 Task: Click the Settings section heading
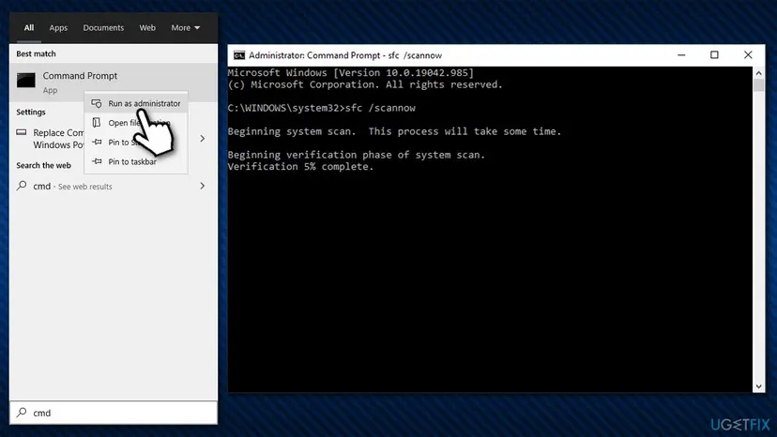[31, 112]
